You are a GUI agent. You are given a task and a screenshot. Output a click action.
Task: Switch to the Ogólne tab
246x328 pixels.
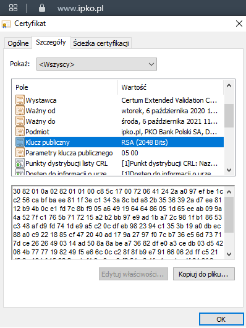pyautogui.click(x=18, y=43)
